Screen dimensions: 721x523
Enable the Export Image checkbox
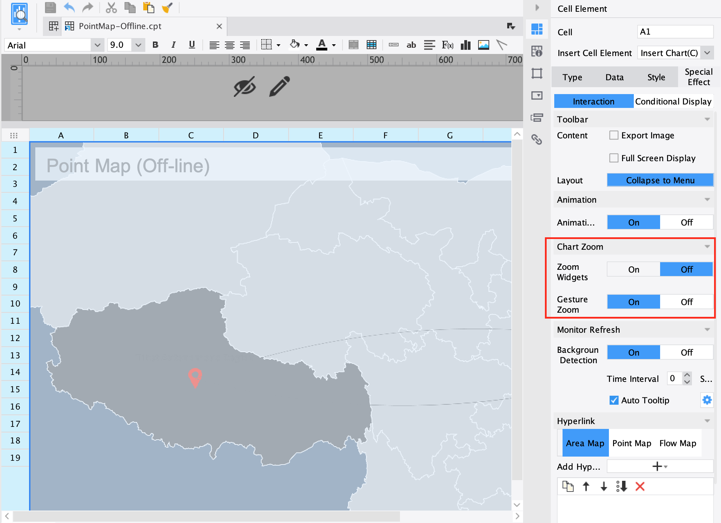pos(614,135)
